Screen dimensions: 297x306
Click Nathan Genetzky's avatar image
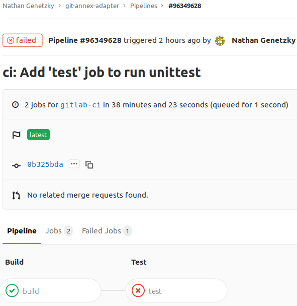click(220, 41)
